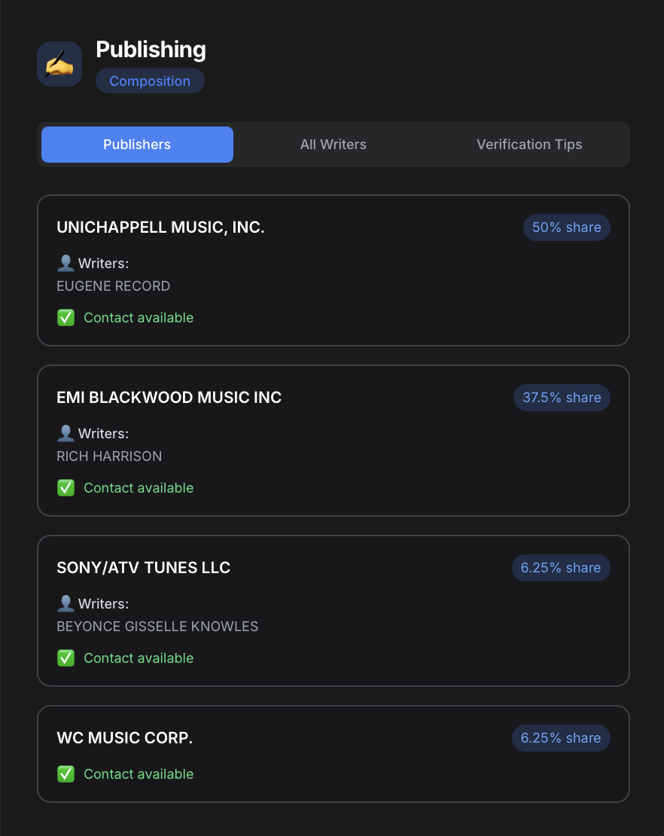Click the 50% share badge on UNICHAPPELL
The width and height of the screenshot is (664, 836).
(x=567, y=227)
